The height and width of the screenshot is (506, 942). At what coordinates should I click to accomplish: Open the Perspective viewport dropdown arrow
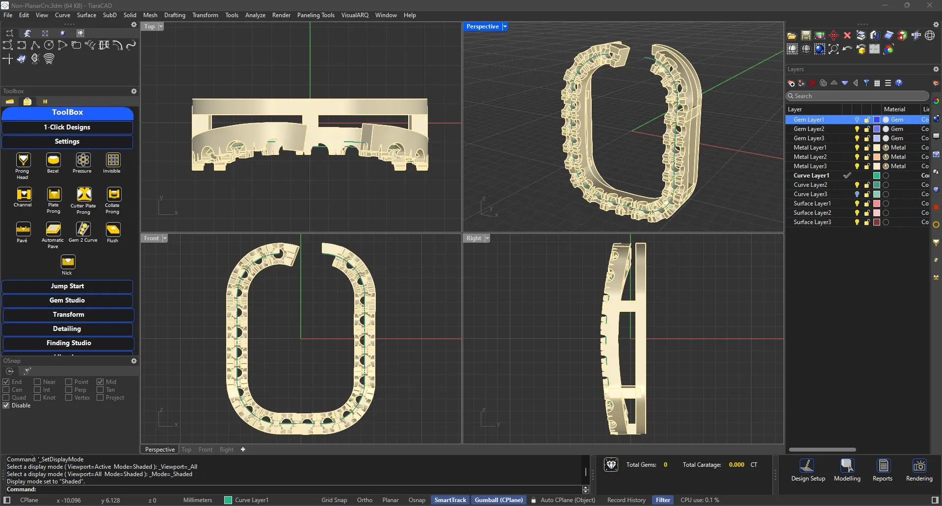point(504,26)
